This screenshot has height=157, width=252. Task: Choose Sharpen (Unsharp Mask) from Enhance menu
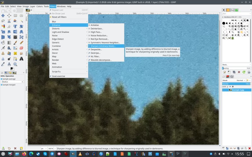(106, 46)
